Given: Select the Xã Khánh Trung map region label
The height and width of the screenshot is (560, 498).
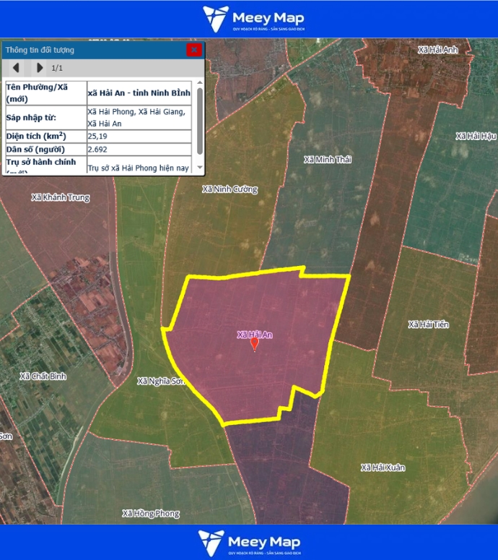Looking at the screenshot, I should (61, 197).
